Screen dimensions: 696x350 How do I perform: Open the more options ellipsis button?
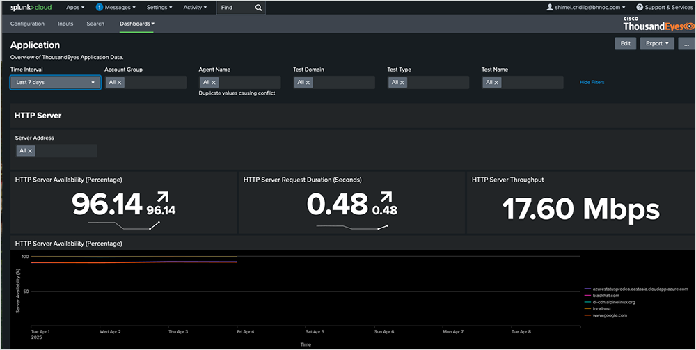(x=686, y=43)
